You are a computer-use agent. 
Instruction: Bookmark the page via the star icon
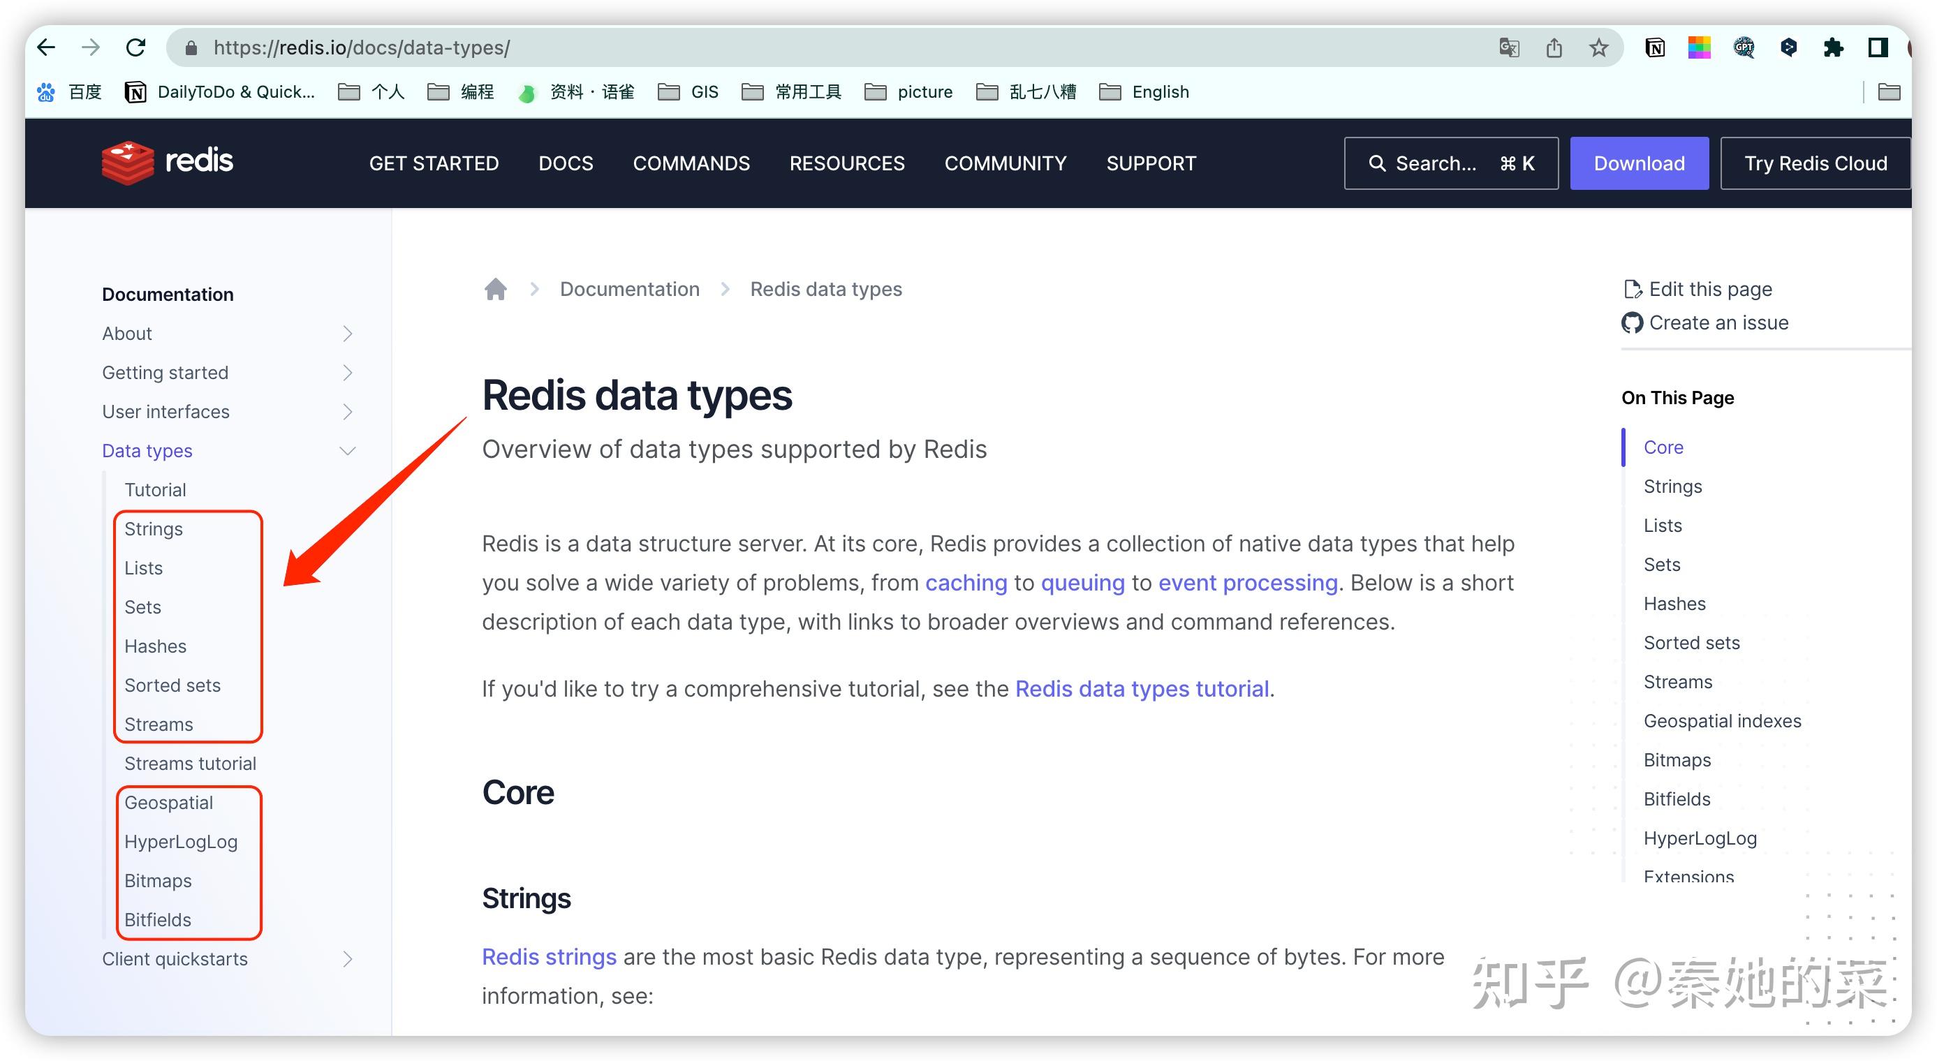click(x=1598, y=47)
